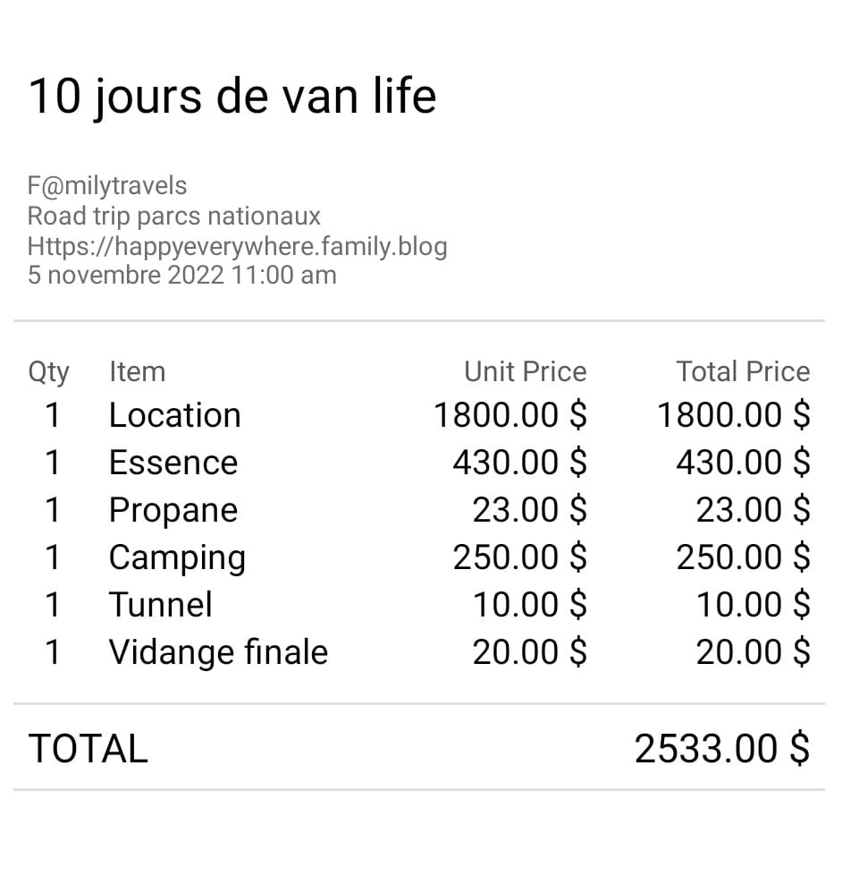The height and width of the screenshot is (893, 842).
Task: Select the Vidange finale item
Action: click(218, 652)
